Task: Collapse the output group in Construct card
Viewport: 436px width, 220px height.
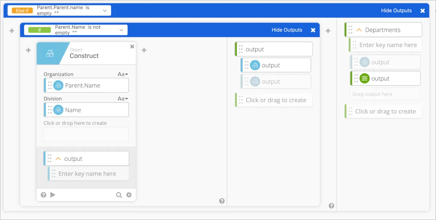Action: 58,159
